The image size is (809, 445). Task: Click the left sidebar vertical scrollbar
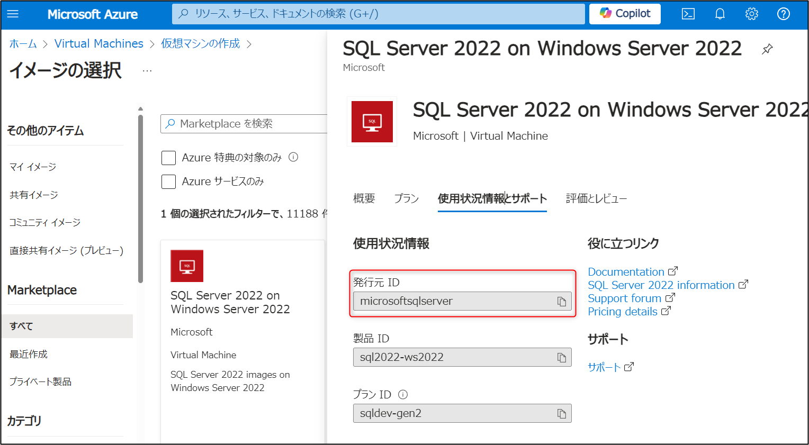click(x=140, y=198)
